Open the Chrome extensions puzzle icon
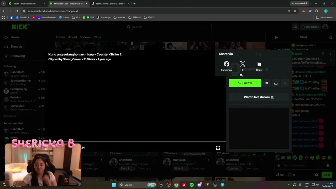This screenshot has width=336, height=189. point(316,11)
